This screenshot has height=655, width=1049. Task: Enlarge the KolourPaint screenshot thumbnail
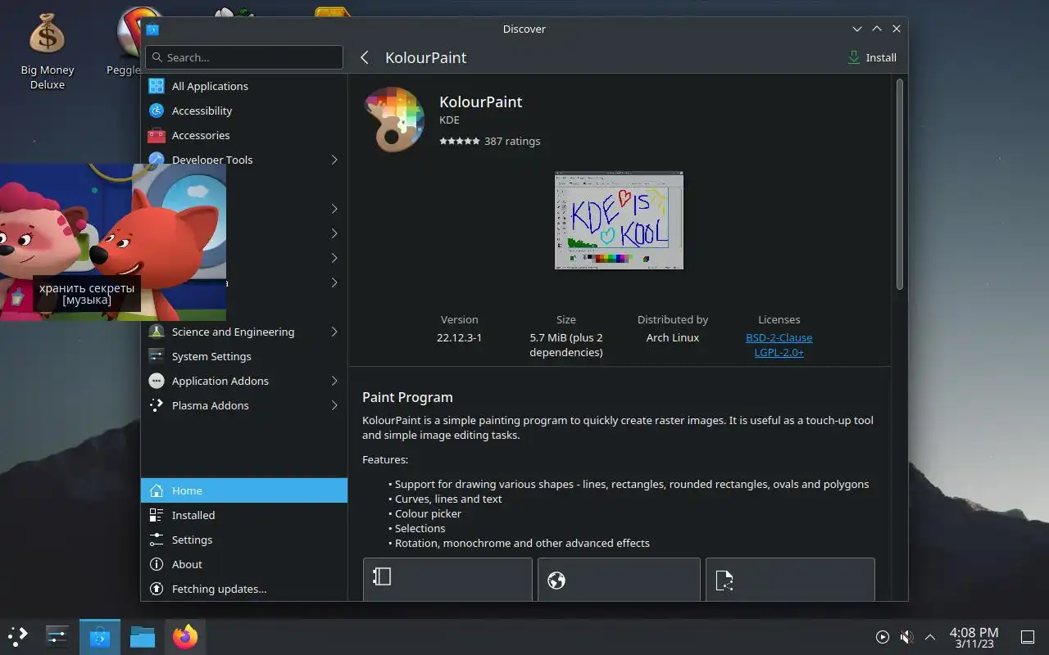coord(619,220)
